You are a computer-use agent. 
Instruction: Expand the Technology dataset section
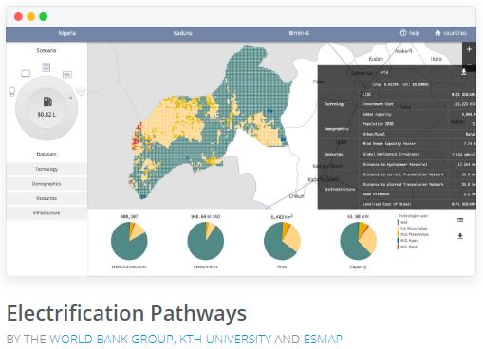point(46,169)
